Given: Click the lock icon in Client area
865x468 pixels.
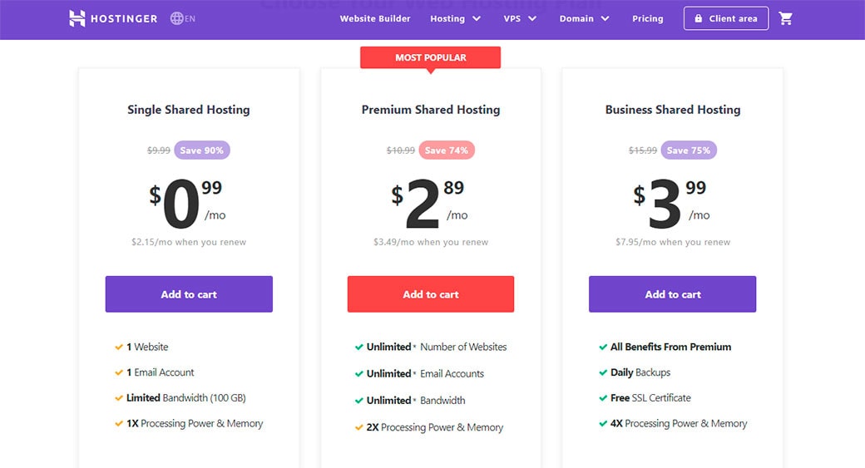Looking at the screenshot, I should [699, 19].
